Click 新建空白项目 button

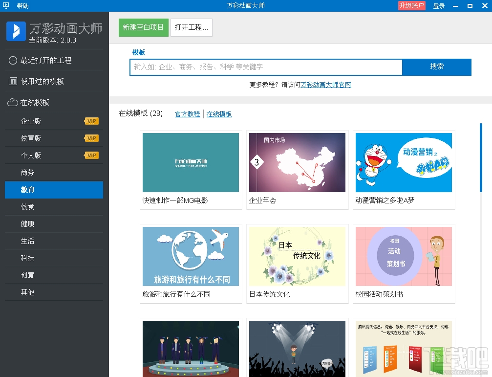[143, 27]
